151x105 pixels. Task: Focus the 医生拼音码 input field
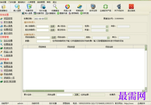click(x=43, y=30)
